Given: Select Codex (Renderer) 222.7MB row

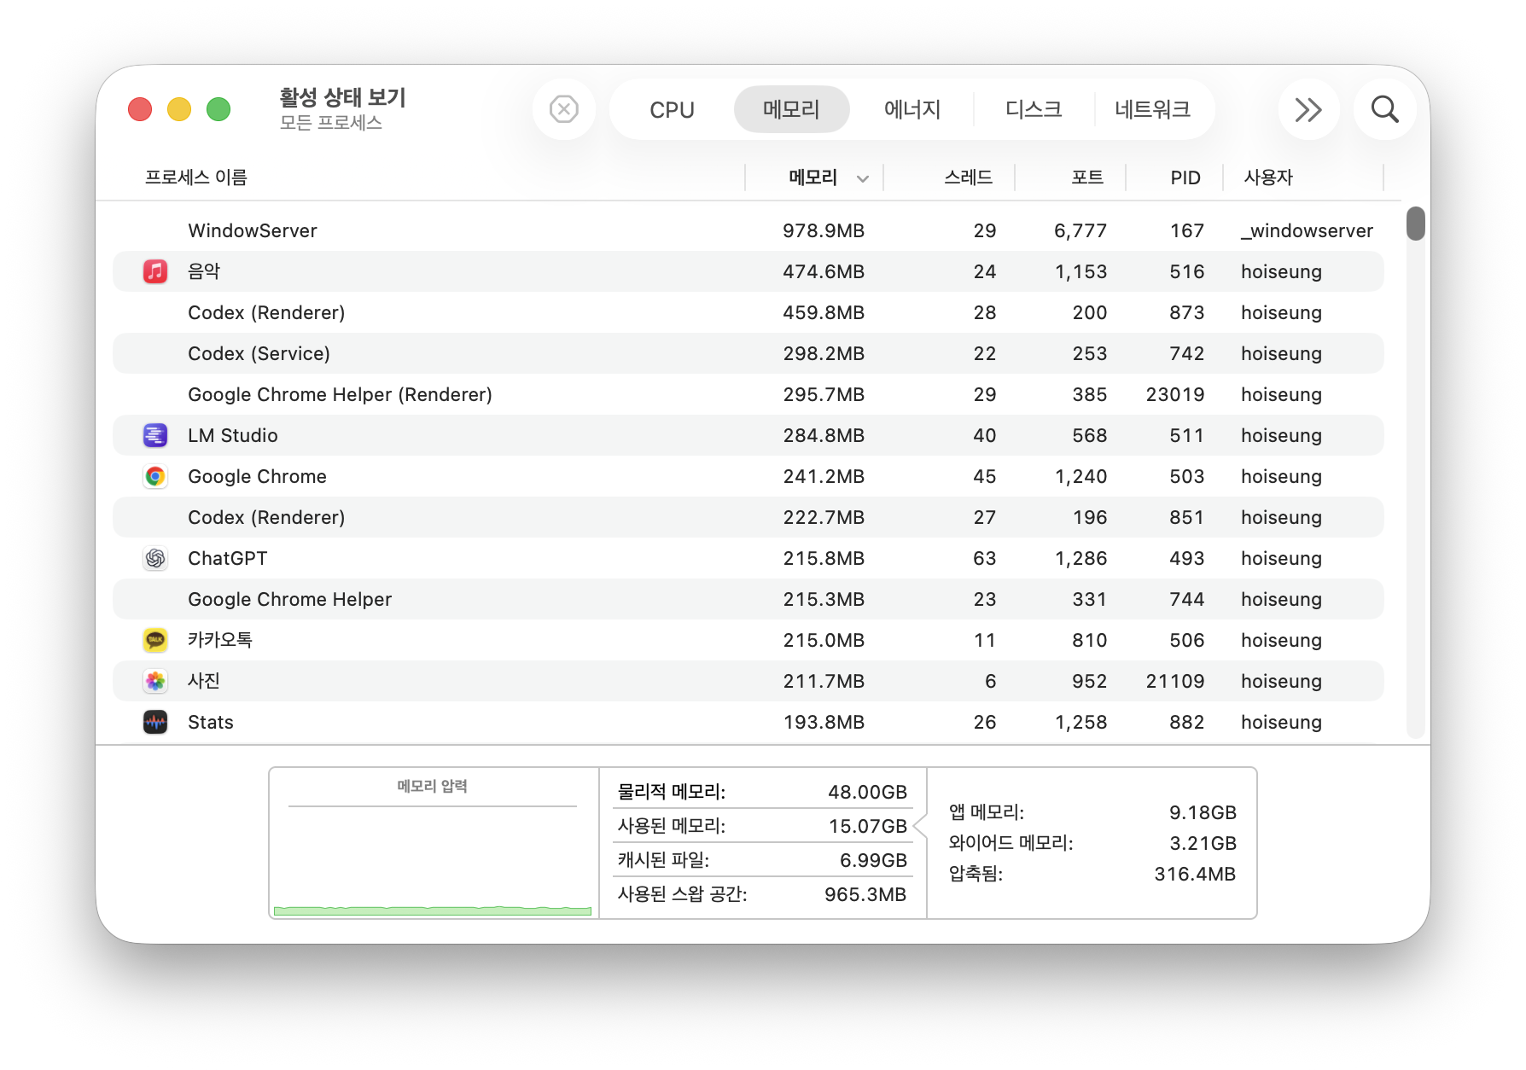Looking at the screenshot, I should coord(748,517).
